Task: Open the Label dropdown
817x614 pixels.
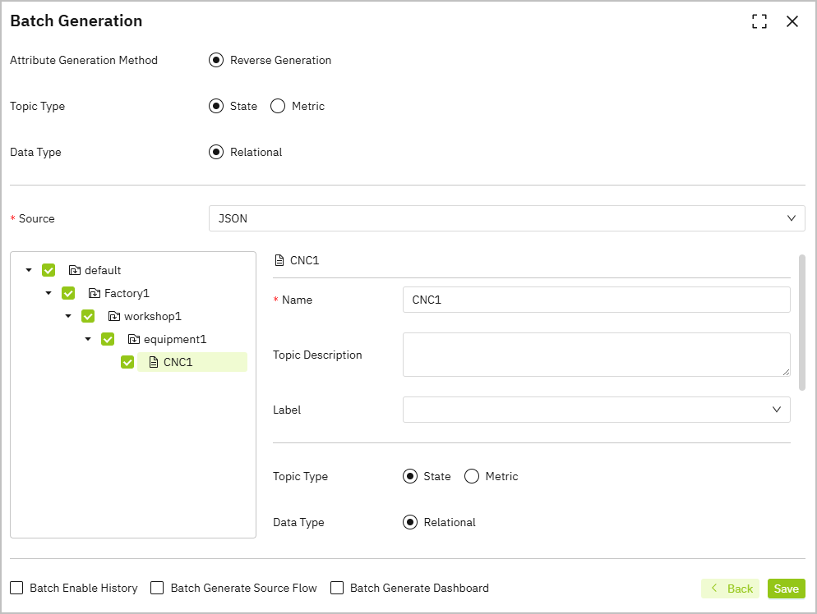Action: [x=596, y=410]
